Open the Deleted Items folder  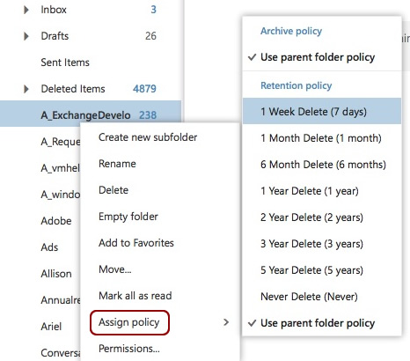coord(73,89)
